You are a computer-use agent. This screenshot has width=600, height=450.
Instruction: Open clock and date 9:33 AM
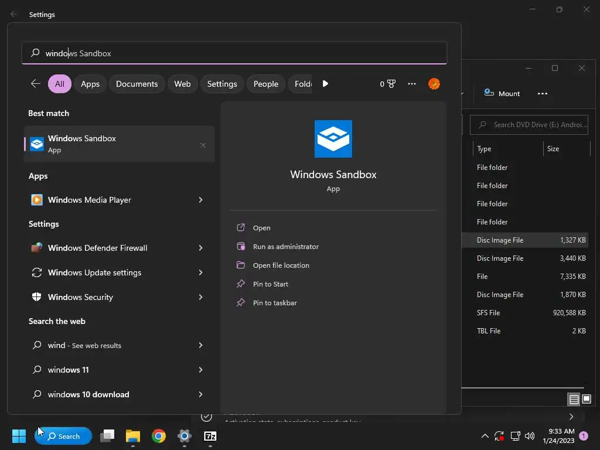[x=558, y=436]
